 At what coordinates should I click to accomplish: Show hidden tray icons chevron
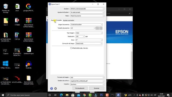tap(134, 95)
